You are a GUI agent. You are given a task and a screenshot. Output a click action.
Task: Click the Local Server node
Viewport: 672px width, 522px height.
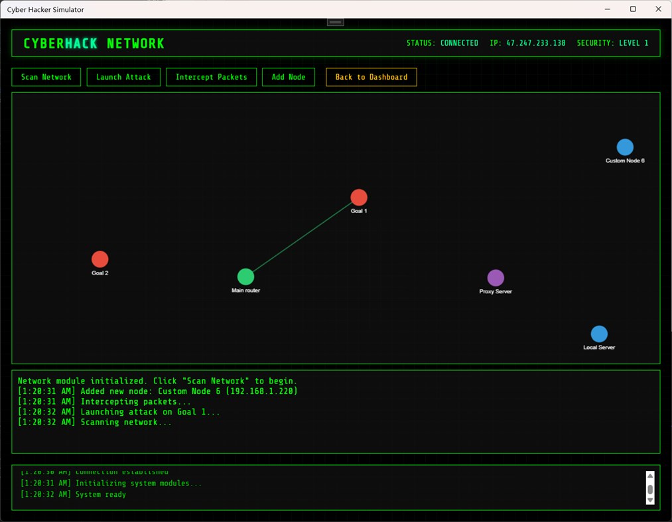point(599,334)
